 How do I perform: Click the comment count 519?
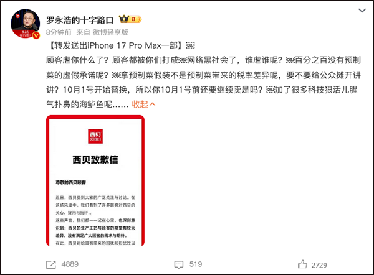tap(196, 264)
